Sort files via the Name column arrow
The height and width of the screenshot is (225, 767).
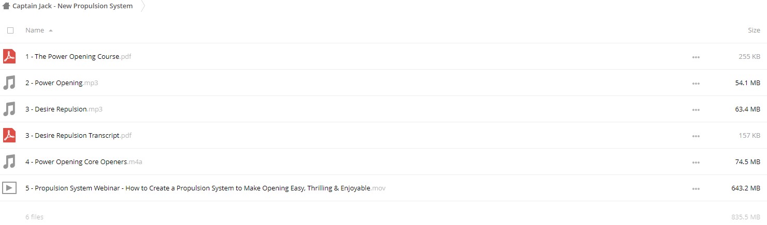coord(50,30)
